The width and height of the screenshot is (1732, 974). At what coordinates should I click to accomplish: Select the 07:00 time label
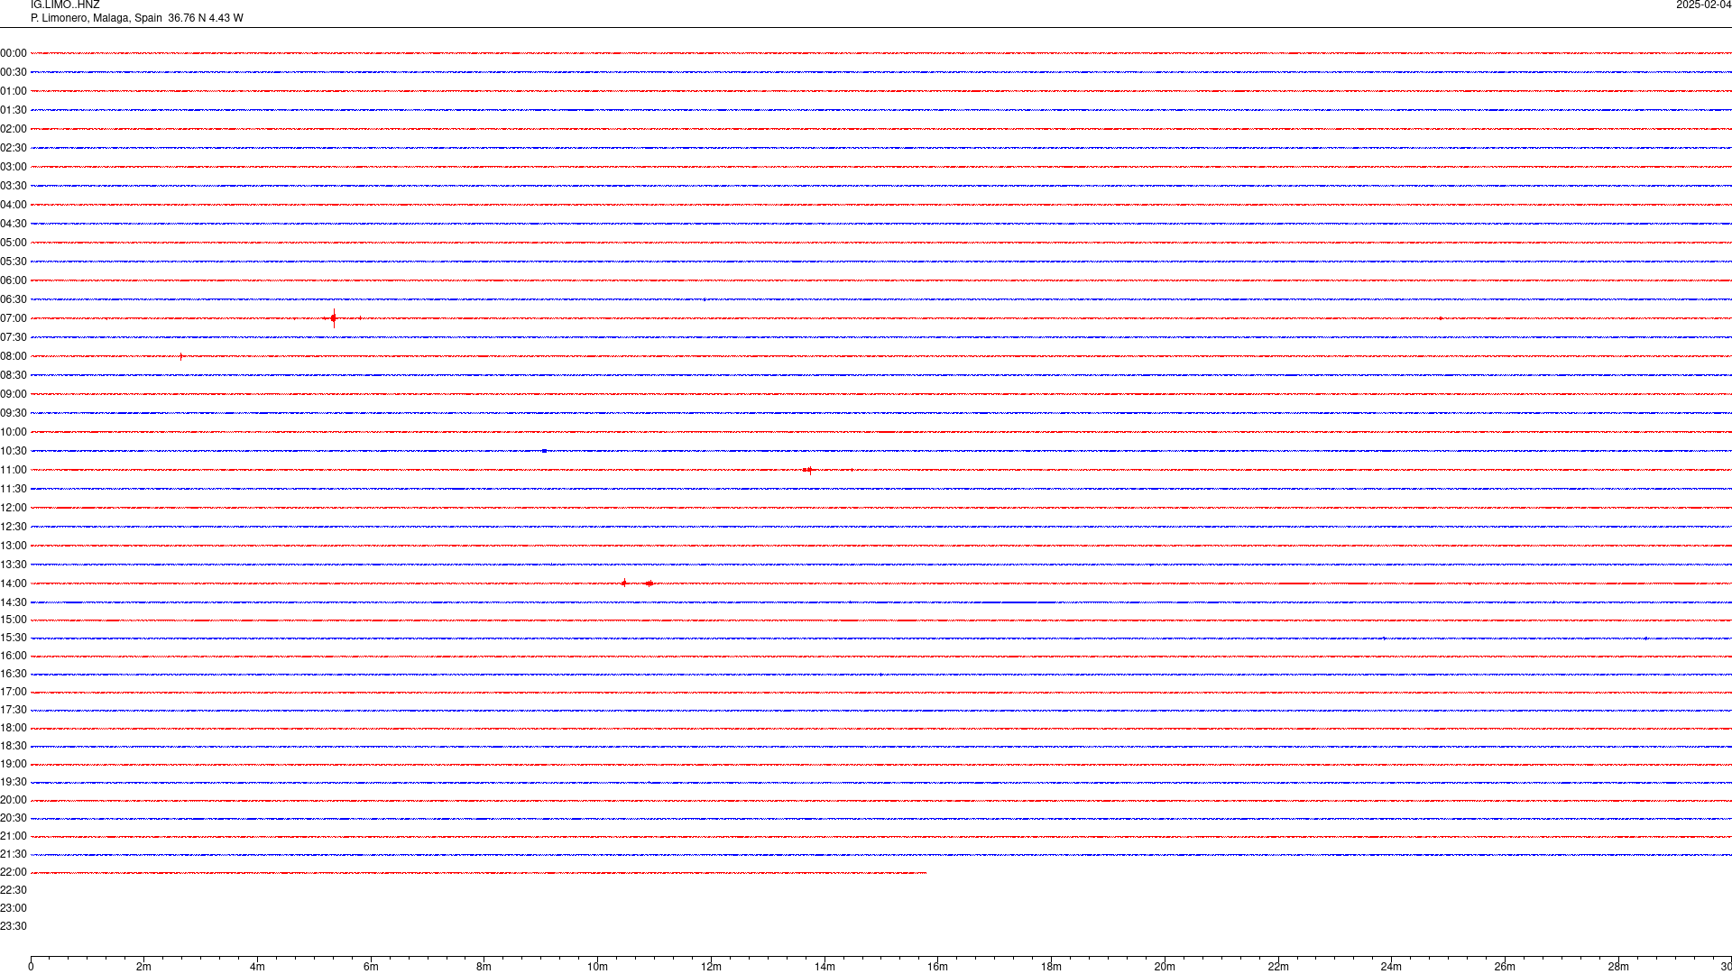(14, 318)
